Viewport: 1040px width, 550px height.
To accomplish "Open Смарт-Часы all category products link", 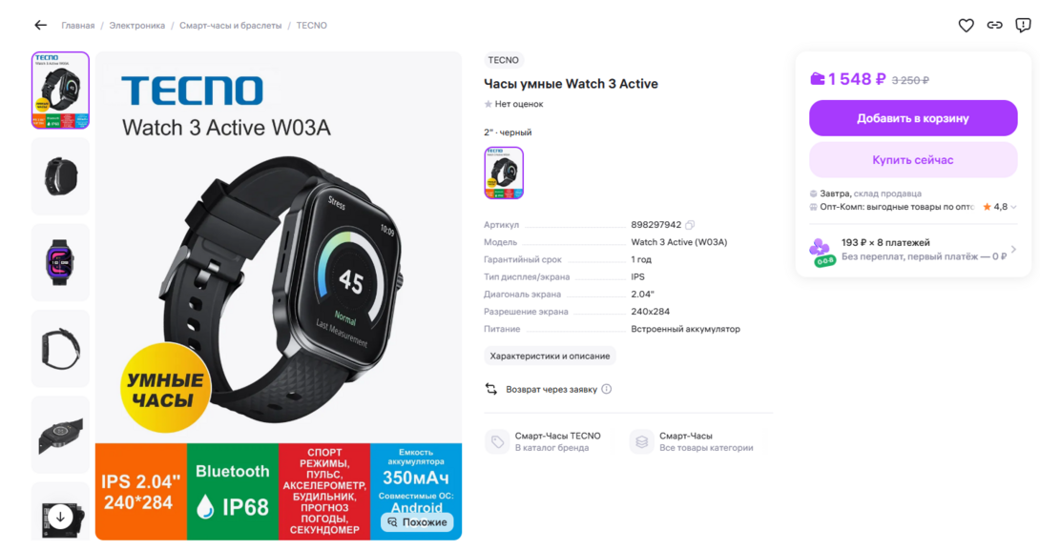I will (x=692, y=441).
